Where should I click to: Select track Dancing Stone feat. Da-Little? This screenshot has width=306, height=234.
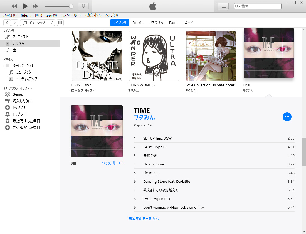(214, 181)
